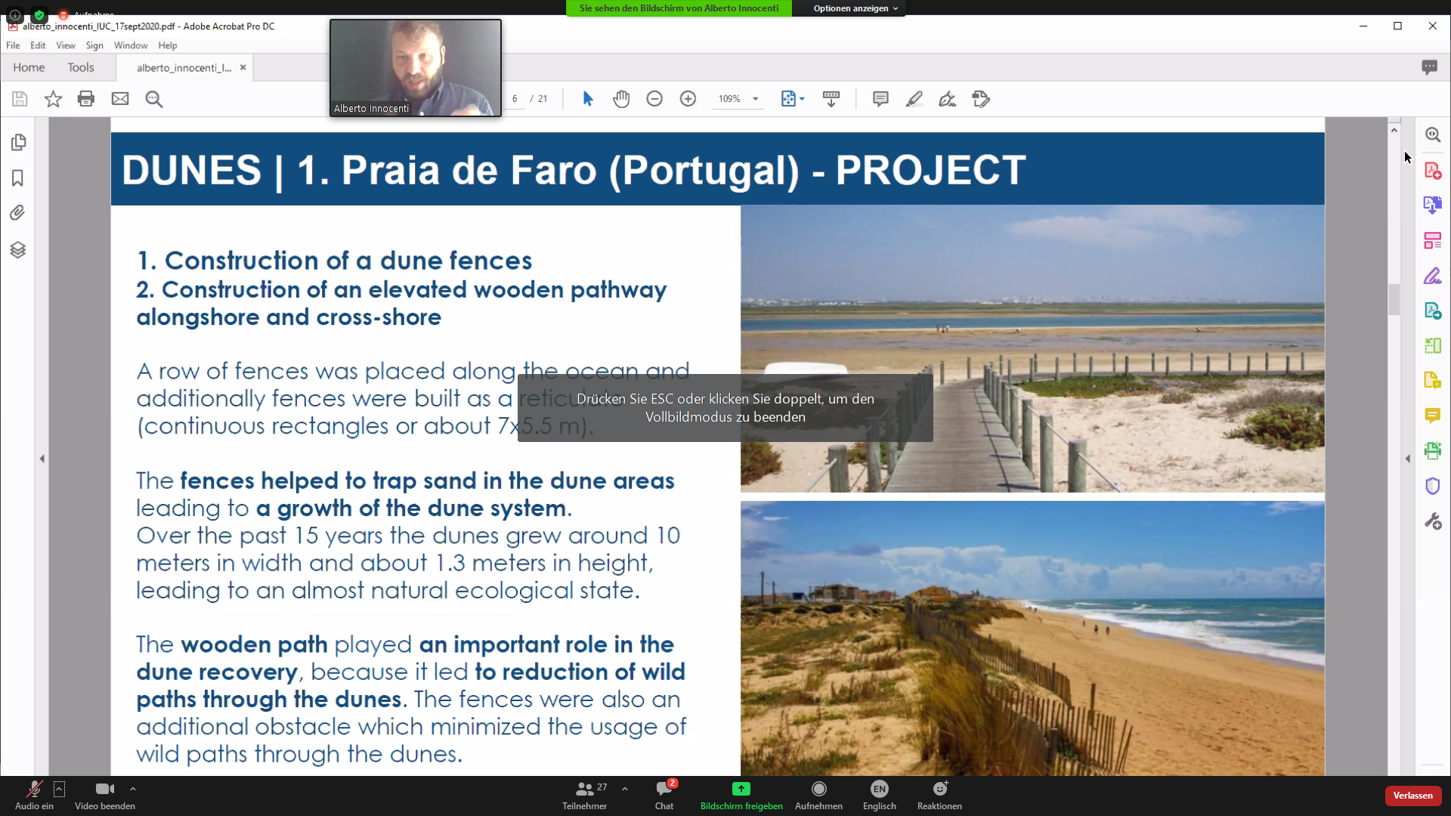Expand video options arrow next to Video beenden
The image size is (1451, 816).
click(x=133, y=788)
